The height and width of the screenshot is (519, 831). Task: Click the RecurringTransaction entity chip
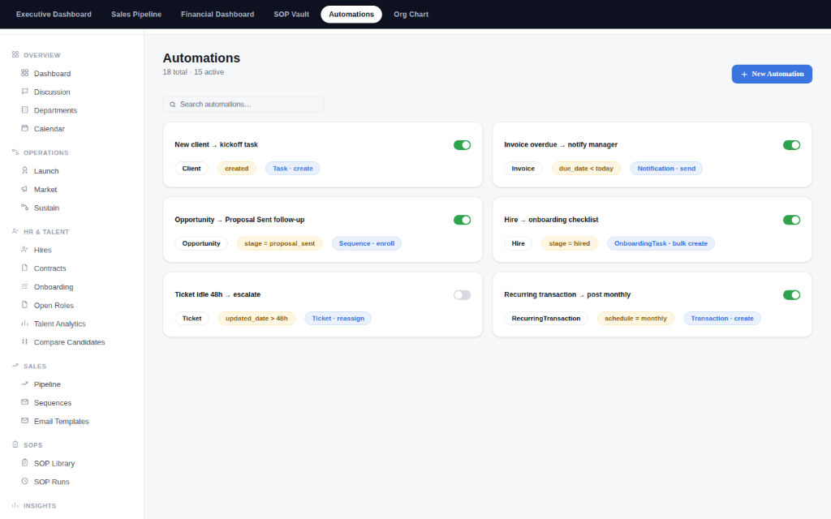(546, 318)
